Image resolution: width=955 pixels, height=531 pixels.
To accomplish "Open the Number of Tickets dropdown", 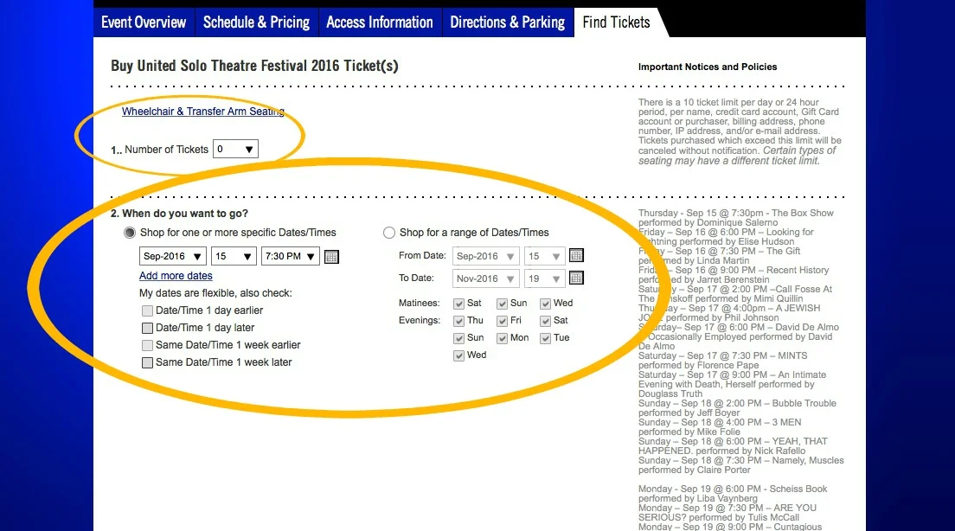I will tap(235, 150).
